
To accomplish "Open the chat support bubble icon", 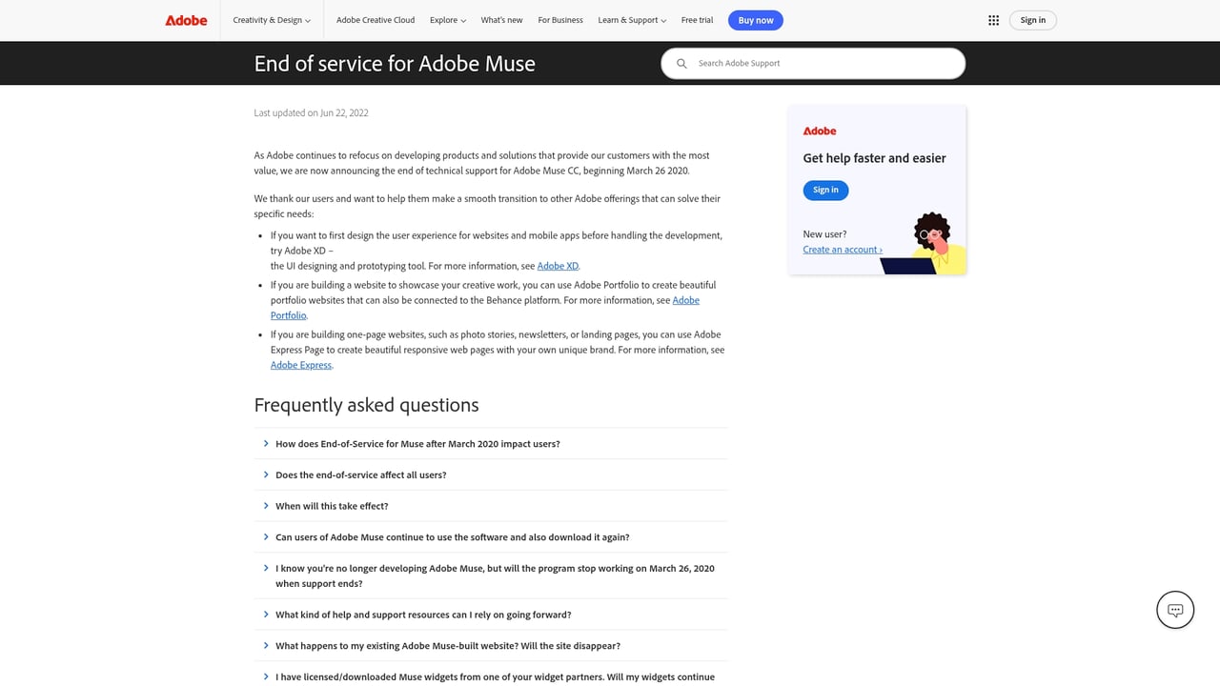I will [x=1174, y=609].
